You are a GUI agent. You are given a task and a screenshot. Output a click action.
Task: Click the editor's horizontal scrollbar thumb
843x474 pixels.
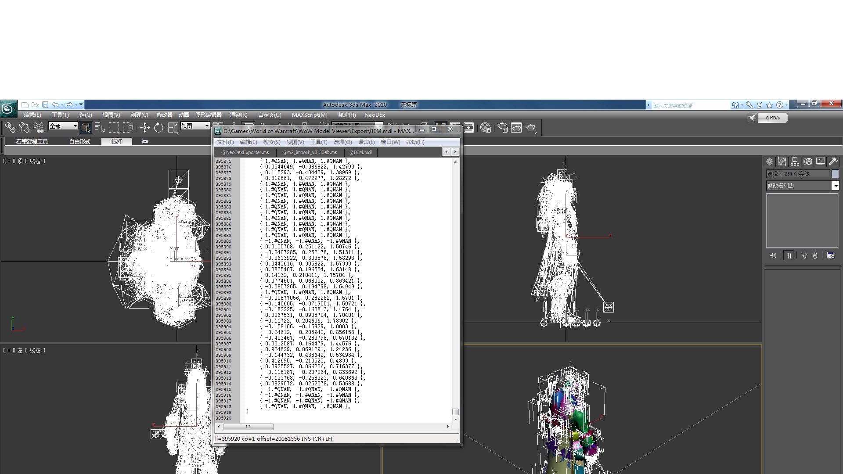click(248, 427)
